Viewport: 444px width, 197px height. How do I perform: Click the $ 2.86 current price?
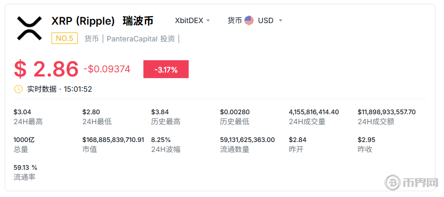coord(46,69)
